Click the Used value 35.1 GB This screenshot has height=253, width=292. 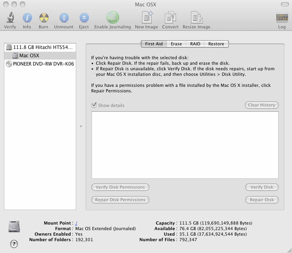(x=213, y=234)
